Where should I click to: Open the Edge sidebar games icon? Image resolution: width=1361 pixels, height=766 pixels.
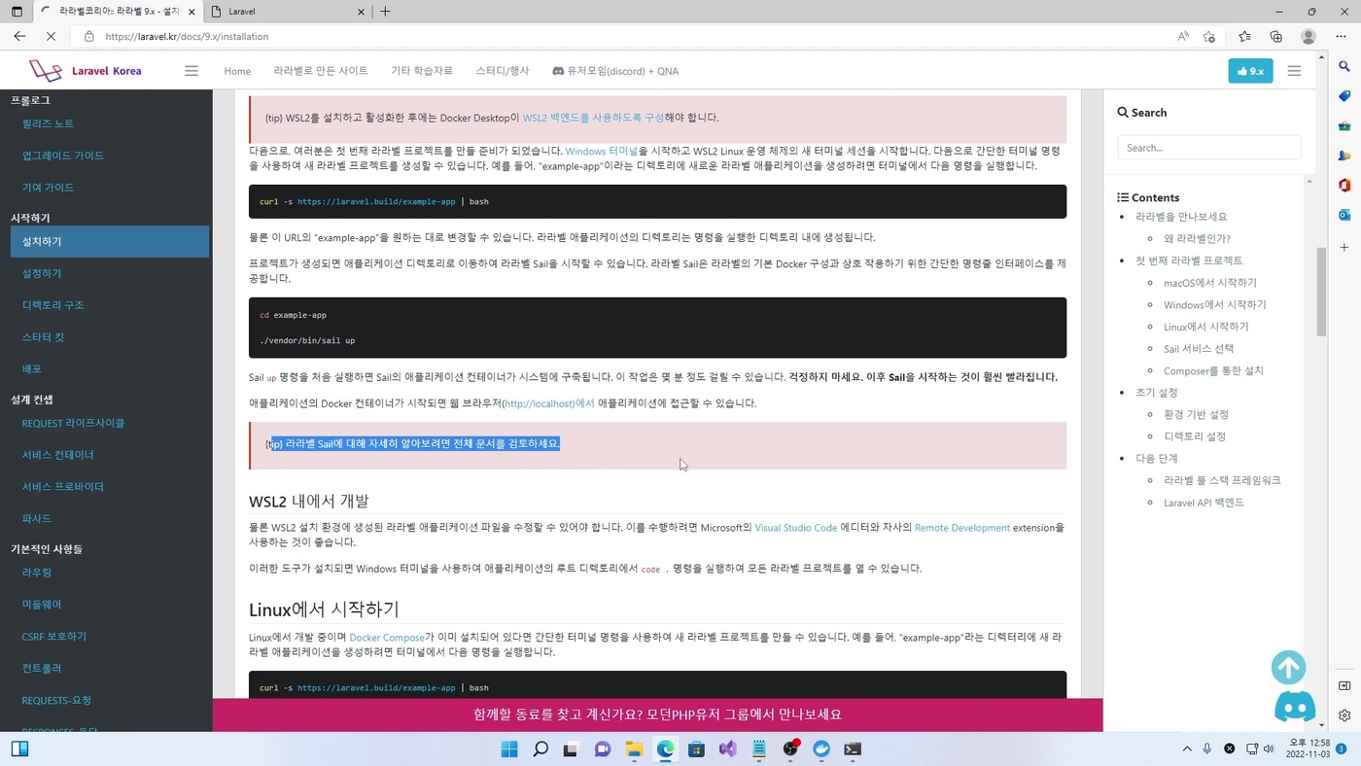click(1344, 156)
